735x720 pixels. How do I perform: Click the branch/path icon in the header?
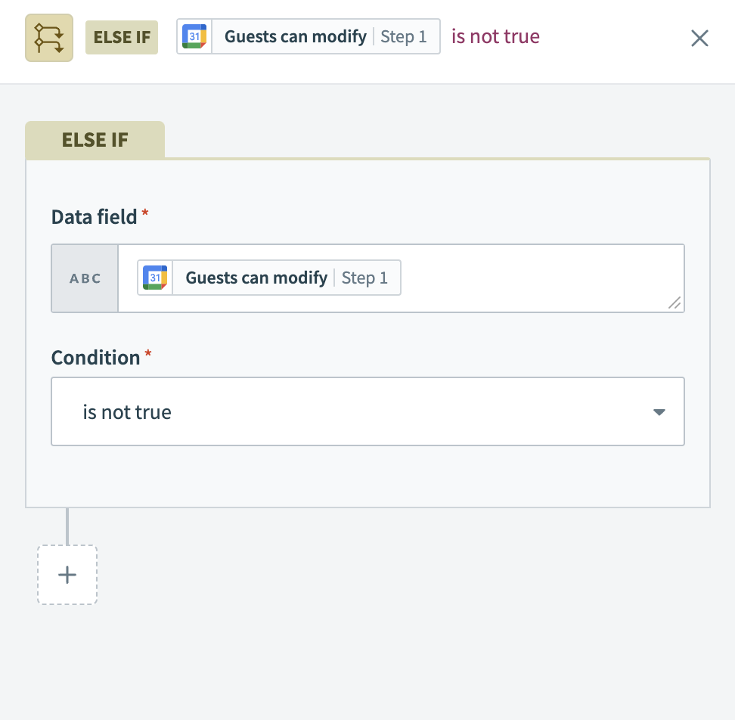pyautogui.click(x=48, y=36)
